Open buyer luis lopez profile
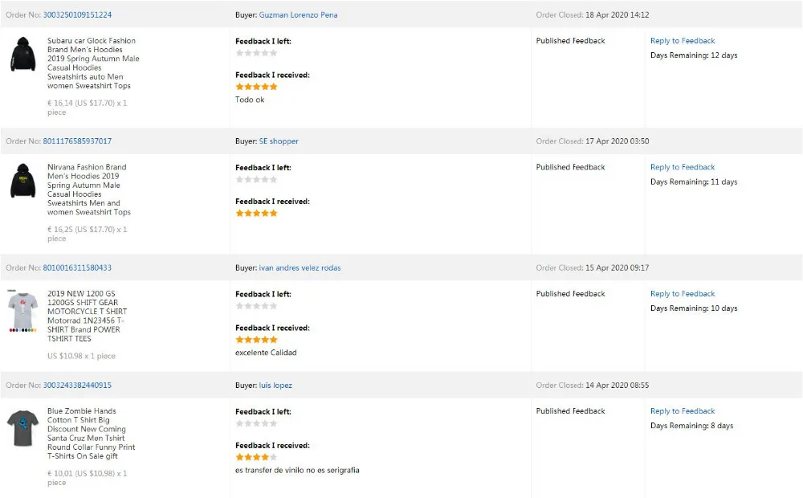The width and height of the screenshot is (803, 498). coord(275,386)
